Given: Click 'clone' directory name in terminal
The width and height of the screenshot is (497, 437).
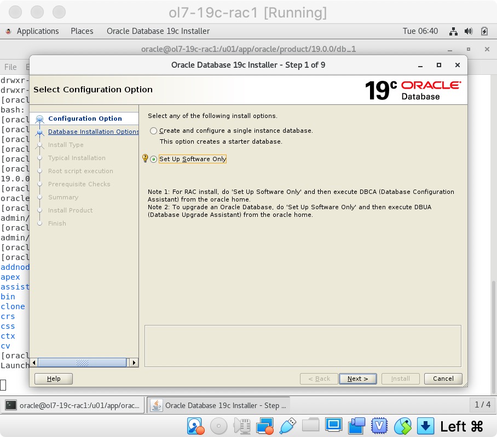Looking at the screenshot, I should click(x=13, y=306).
